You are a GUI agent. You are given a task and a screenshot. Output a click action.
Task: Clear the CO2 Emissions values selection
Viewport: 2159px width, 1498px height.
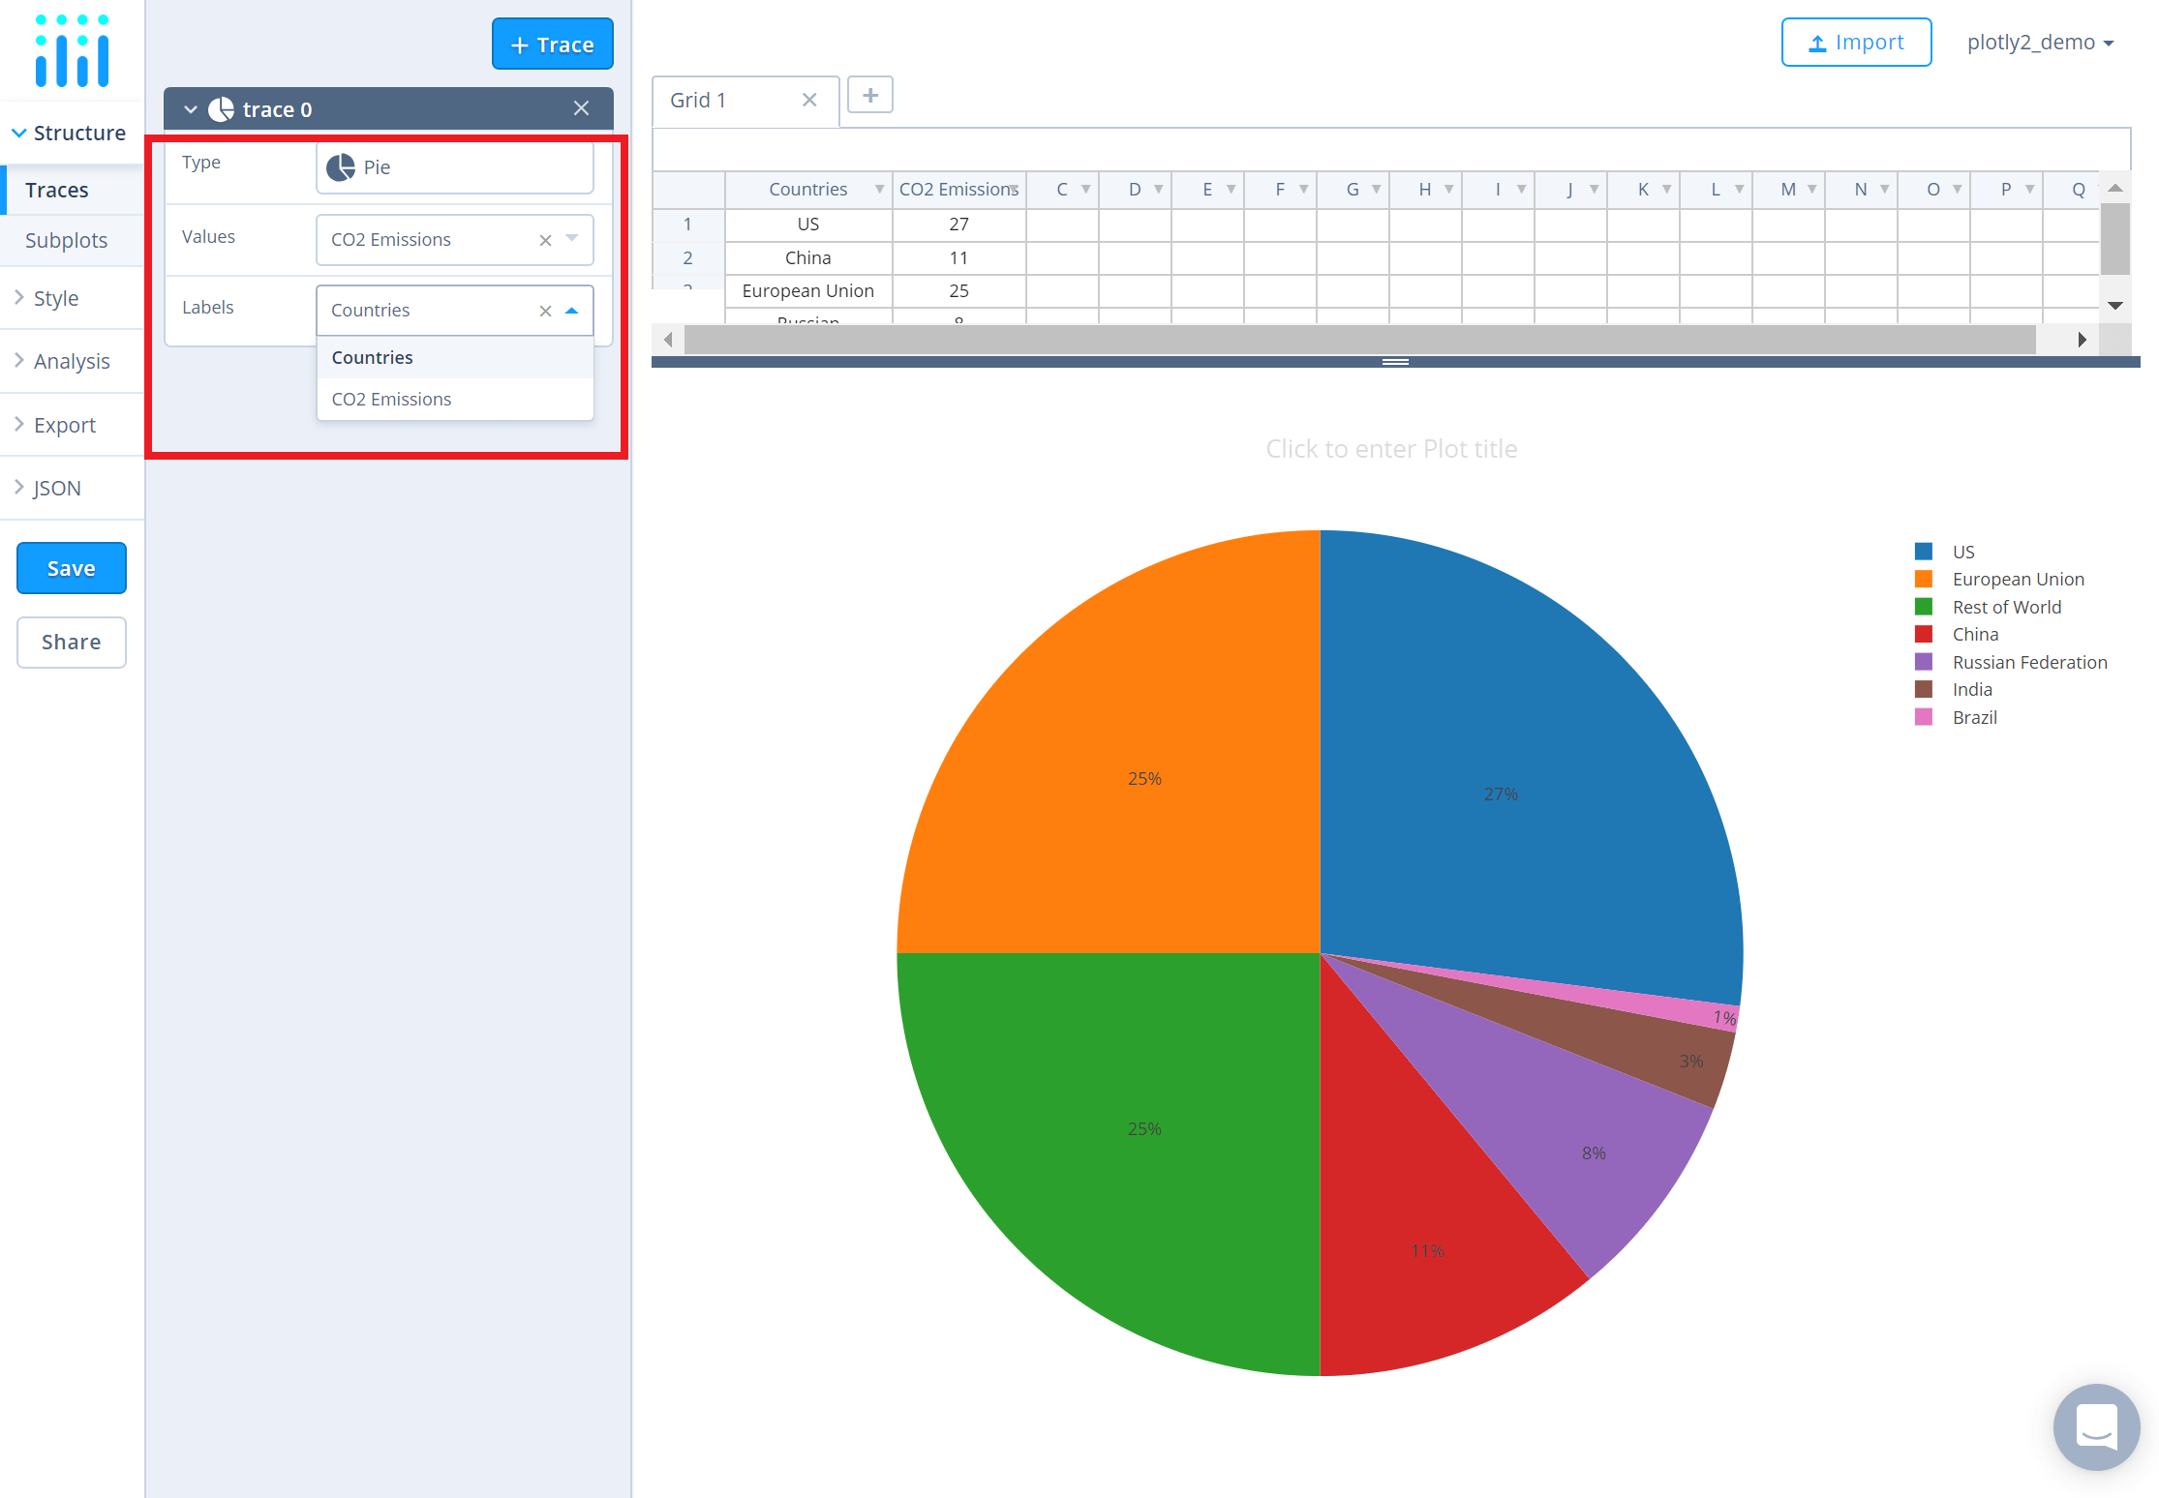click(x=545, y=240)
